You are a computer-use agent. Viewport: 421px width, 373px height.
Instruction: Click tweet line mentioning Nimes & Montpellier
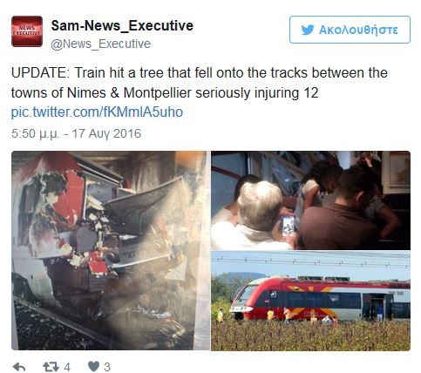click(x=165, y=93)
